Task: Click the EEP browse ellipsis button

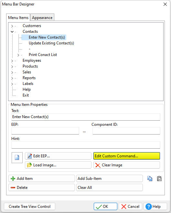Action: [x=84, y=131]
